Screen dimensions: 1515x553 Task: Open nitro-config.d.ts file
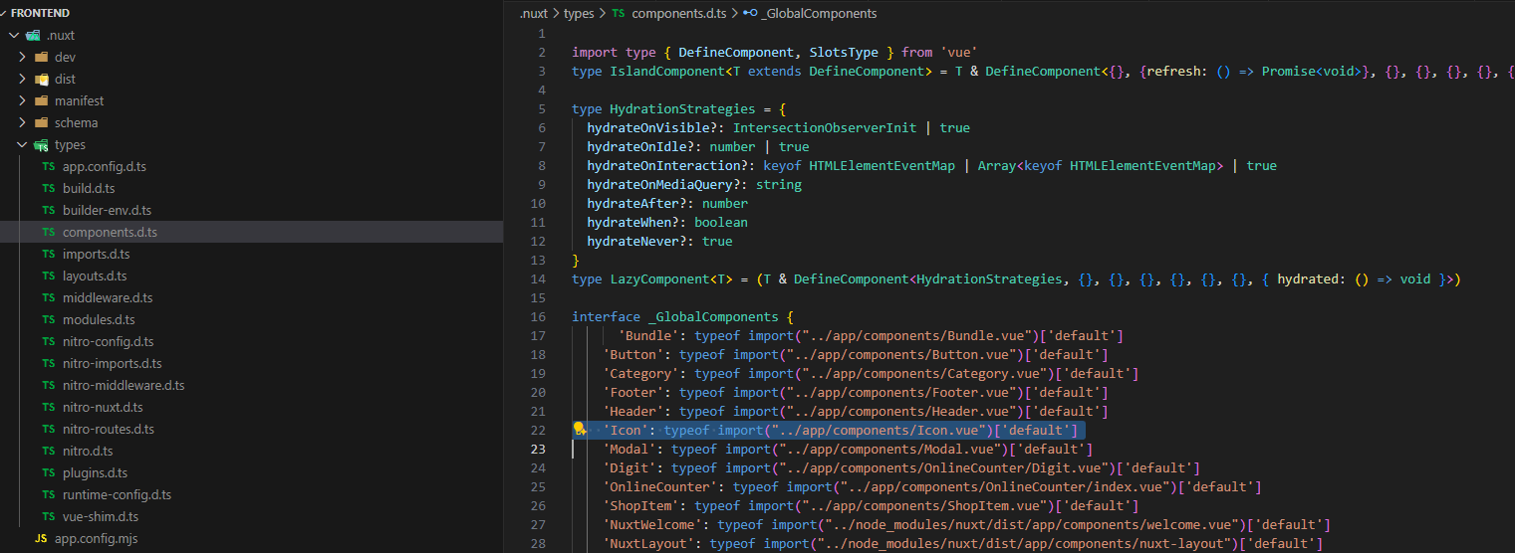point(109,341)
